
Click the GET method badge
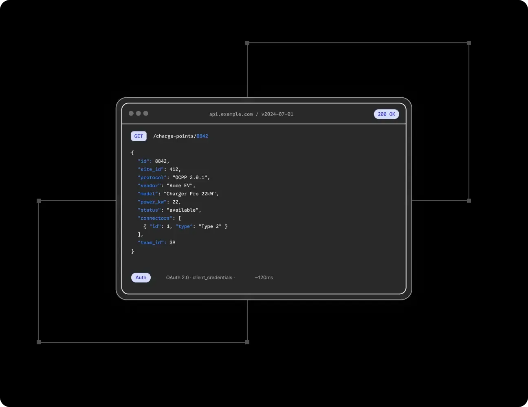[x=139, y=136]
